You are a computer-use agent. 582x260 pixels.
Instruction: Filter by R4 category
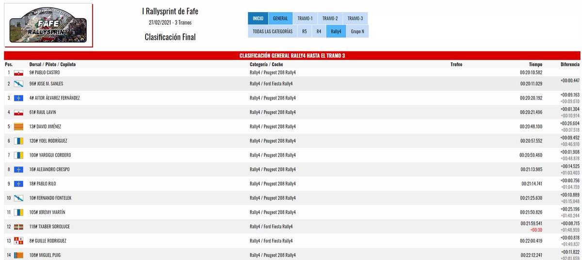tap(319, 32)
